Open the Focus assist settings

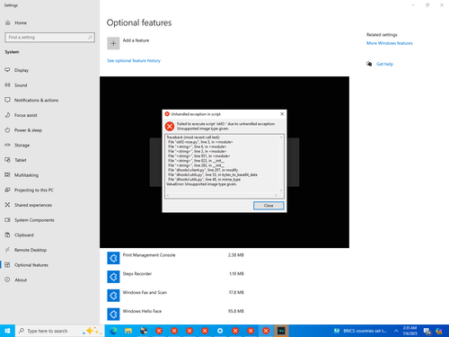[x=49, y=115]
